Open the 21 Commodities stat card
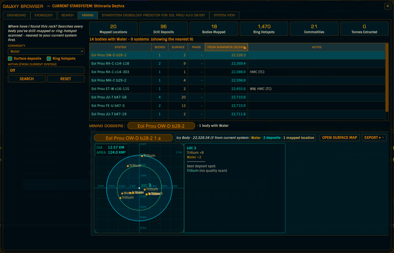 [x=314, y=29]
